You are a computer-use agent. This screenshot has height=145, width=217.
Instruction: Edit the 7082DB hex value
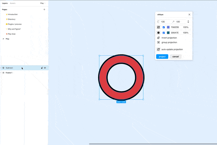175,27
